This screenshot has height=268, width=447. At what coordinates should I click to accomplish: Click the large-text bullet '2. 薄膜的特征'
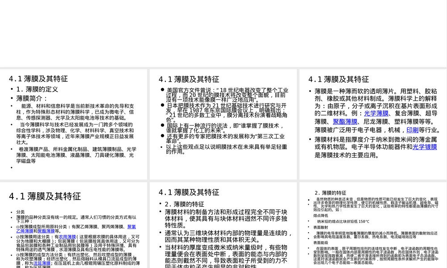[185, 204]
